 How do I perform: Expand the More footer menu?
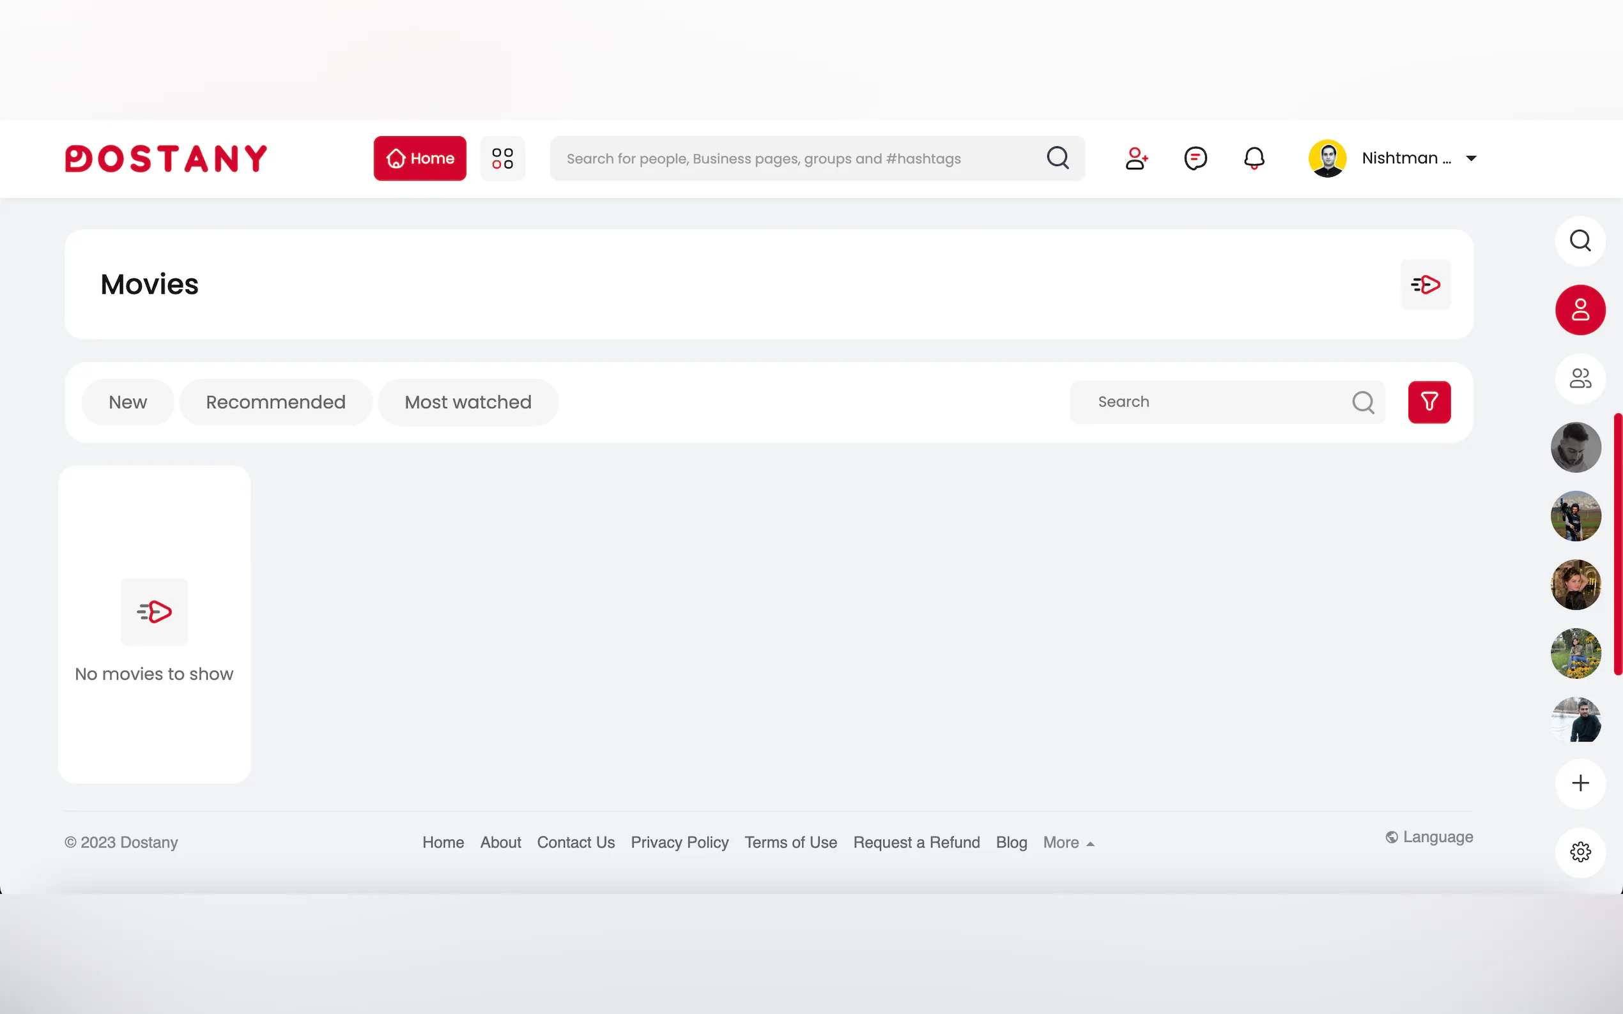[1068, 842]
